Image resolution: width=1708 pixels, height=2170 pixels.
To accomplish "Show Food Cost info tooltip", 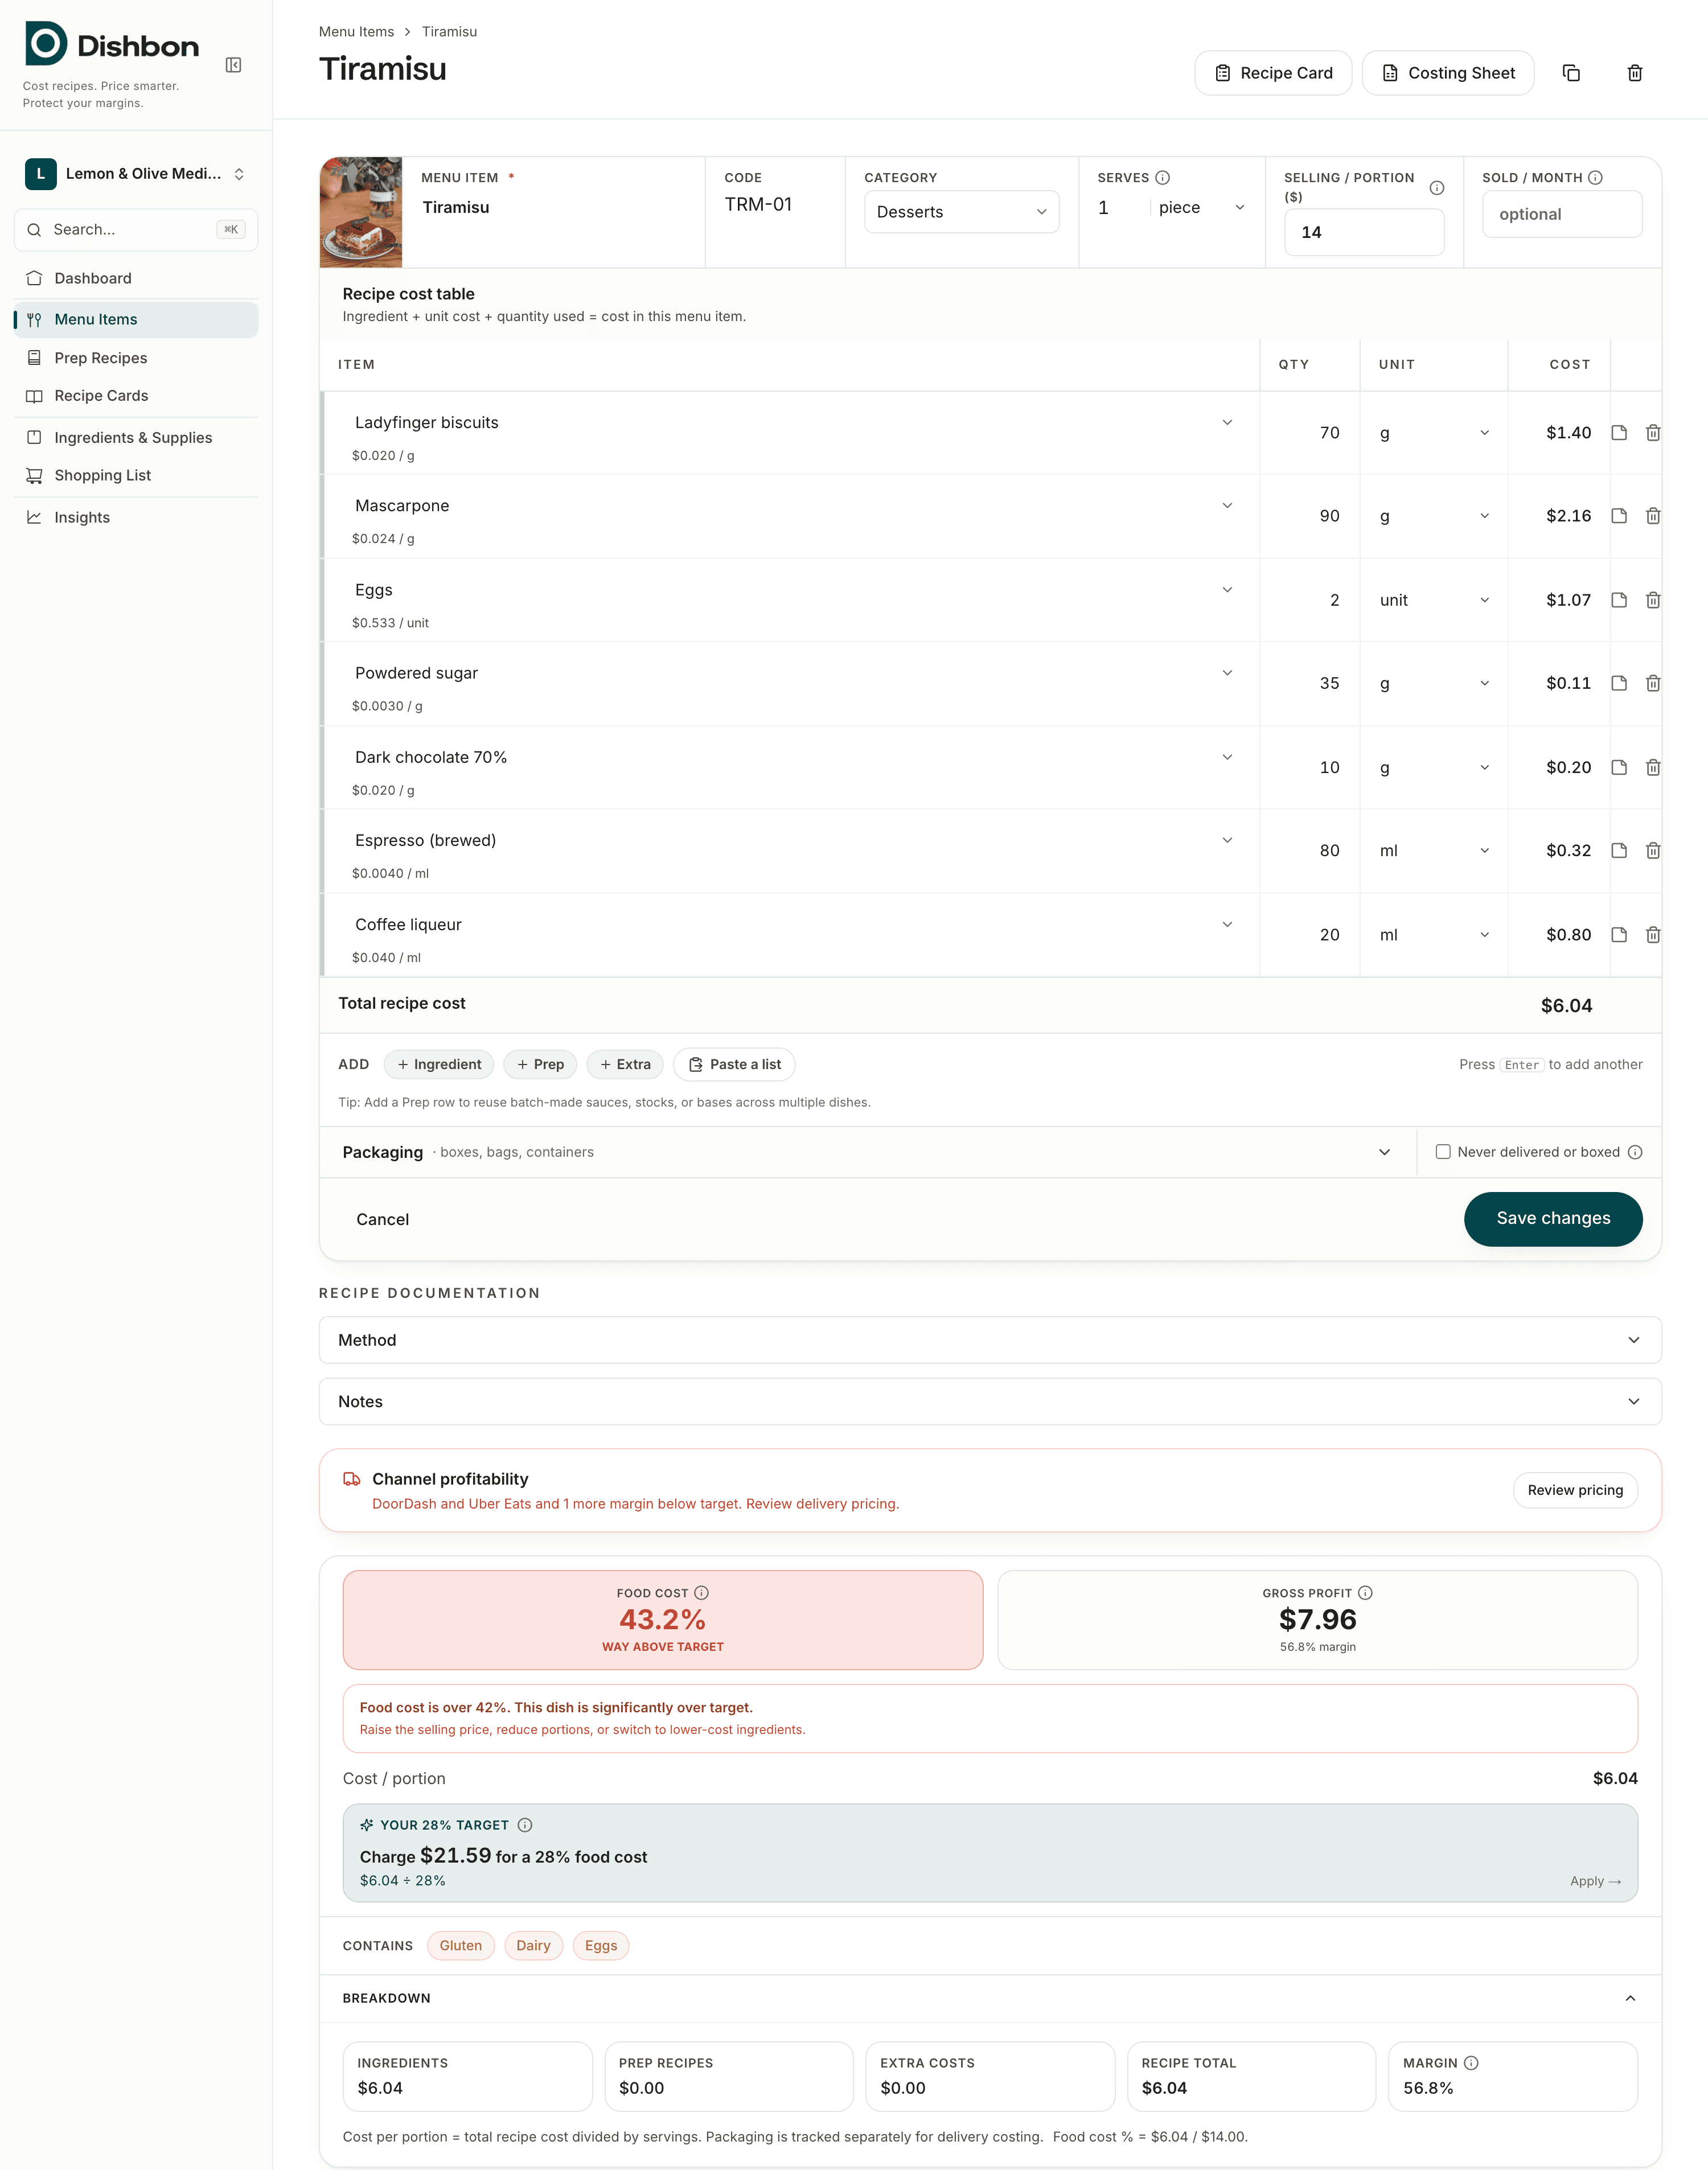I will pos(701,1593).
